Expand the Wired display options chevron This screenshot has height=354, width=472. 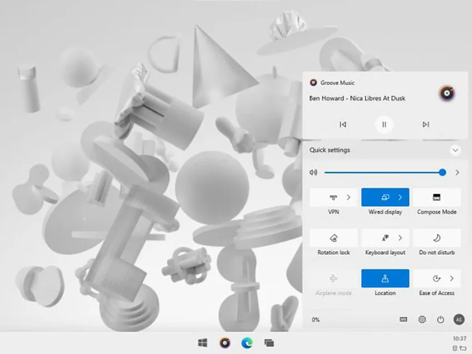(x=400, y=198)
